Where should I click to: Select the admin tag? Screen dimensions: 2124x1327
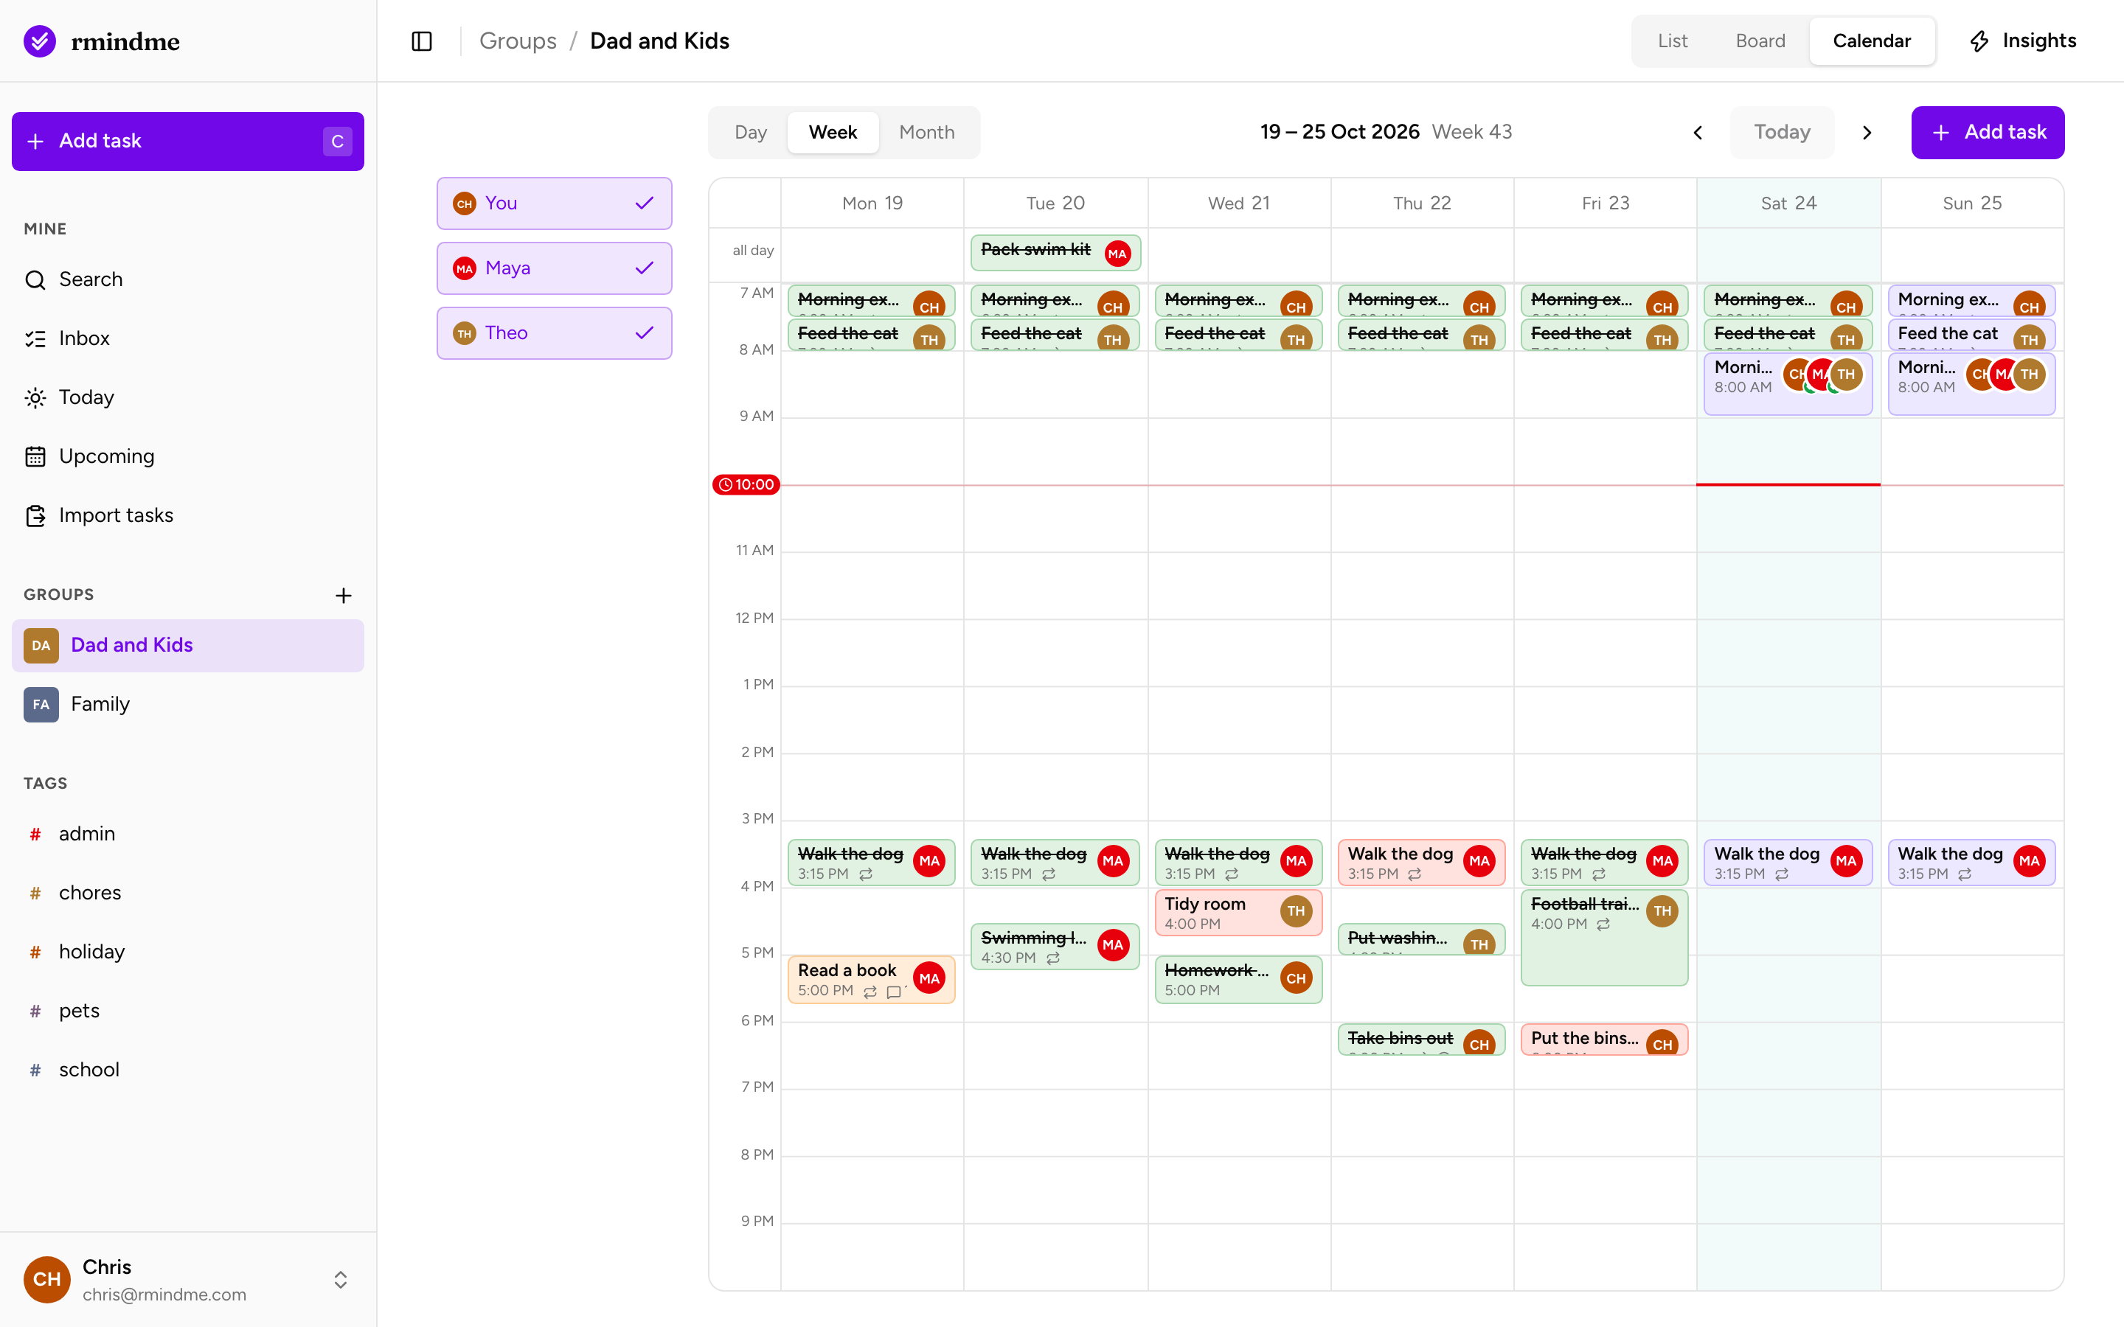tap(188, 834)
